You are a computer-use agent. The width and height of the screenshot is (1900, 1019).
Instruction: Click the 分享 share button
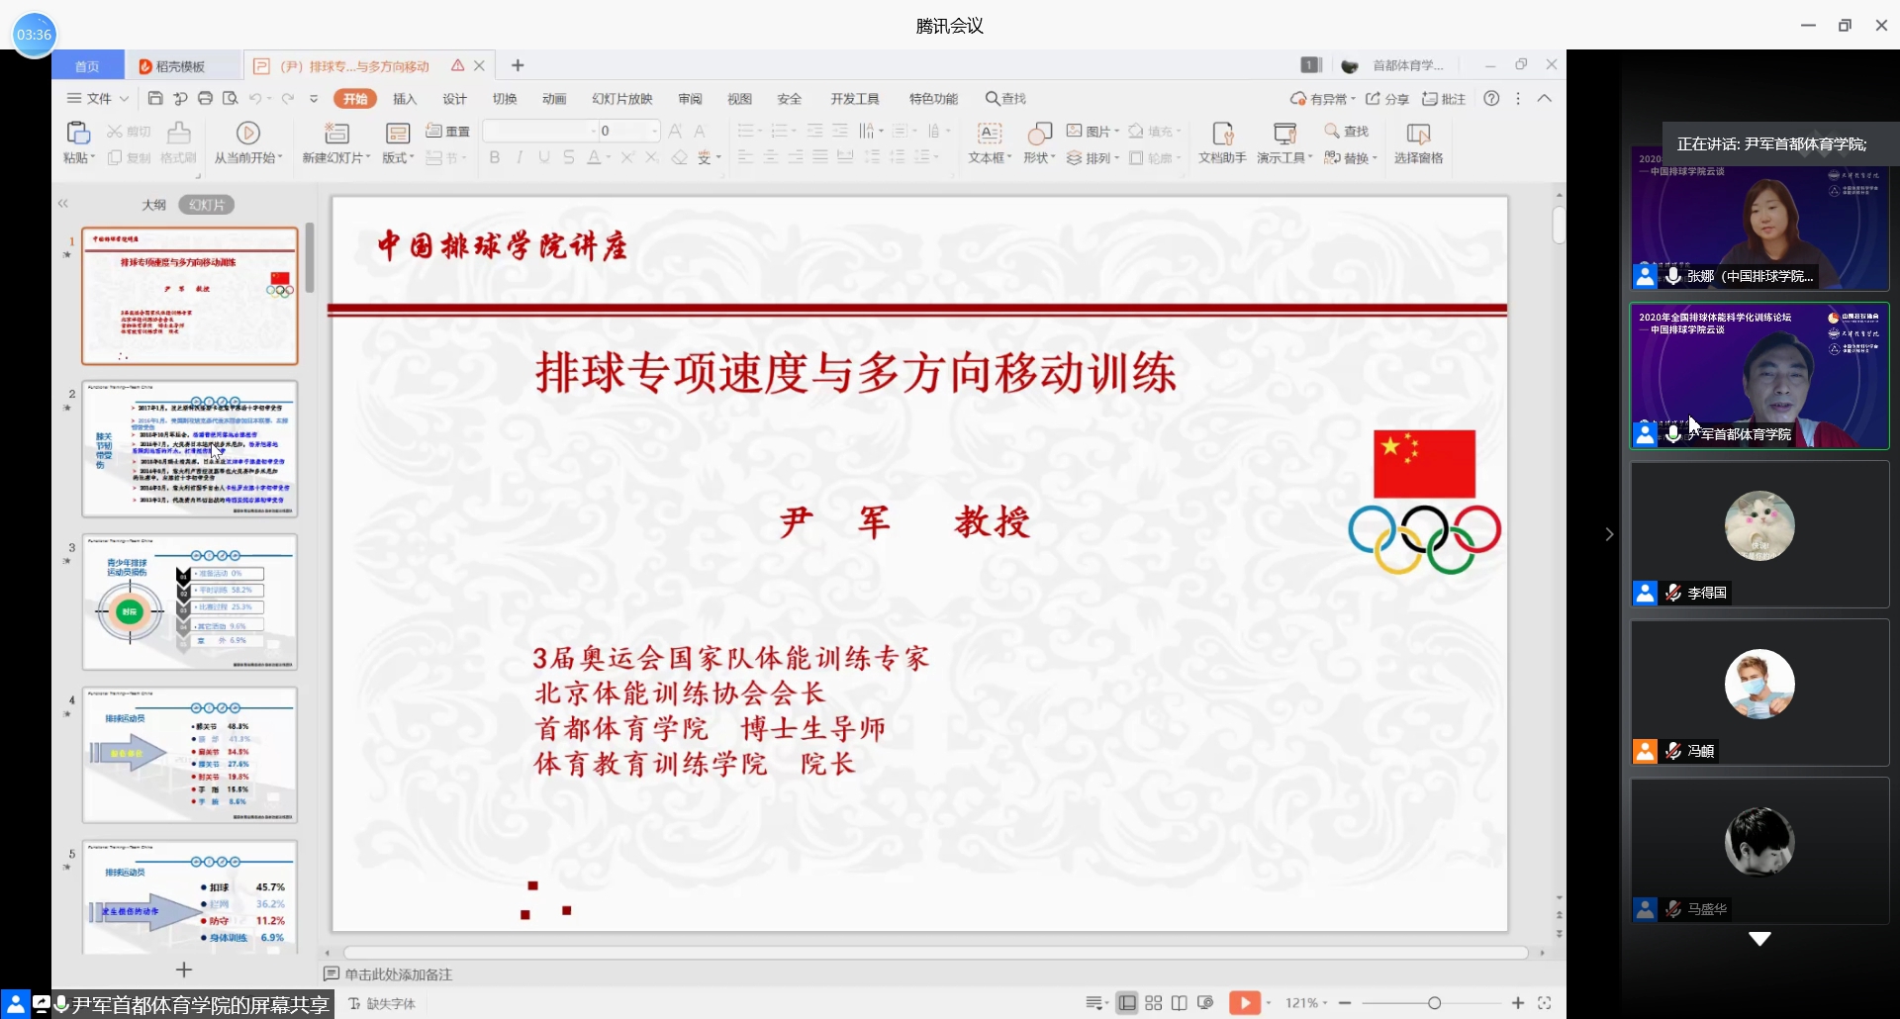click(1387, 99)
